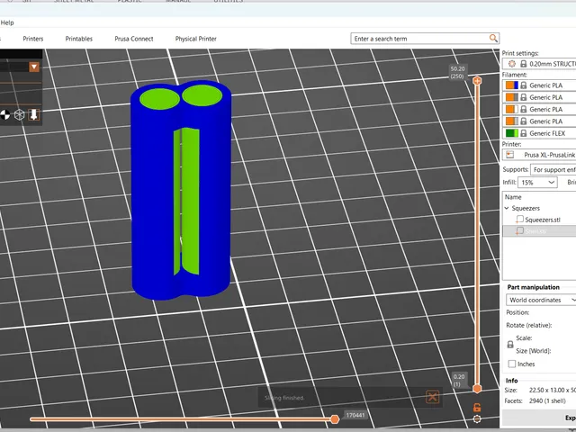Image resolution: width=576 pixels, height=432 pixels.
Task: Switch to the Printables tab
Action: [78, 39]
